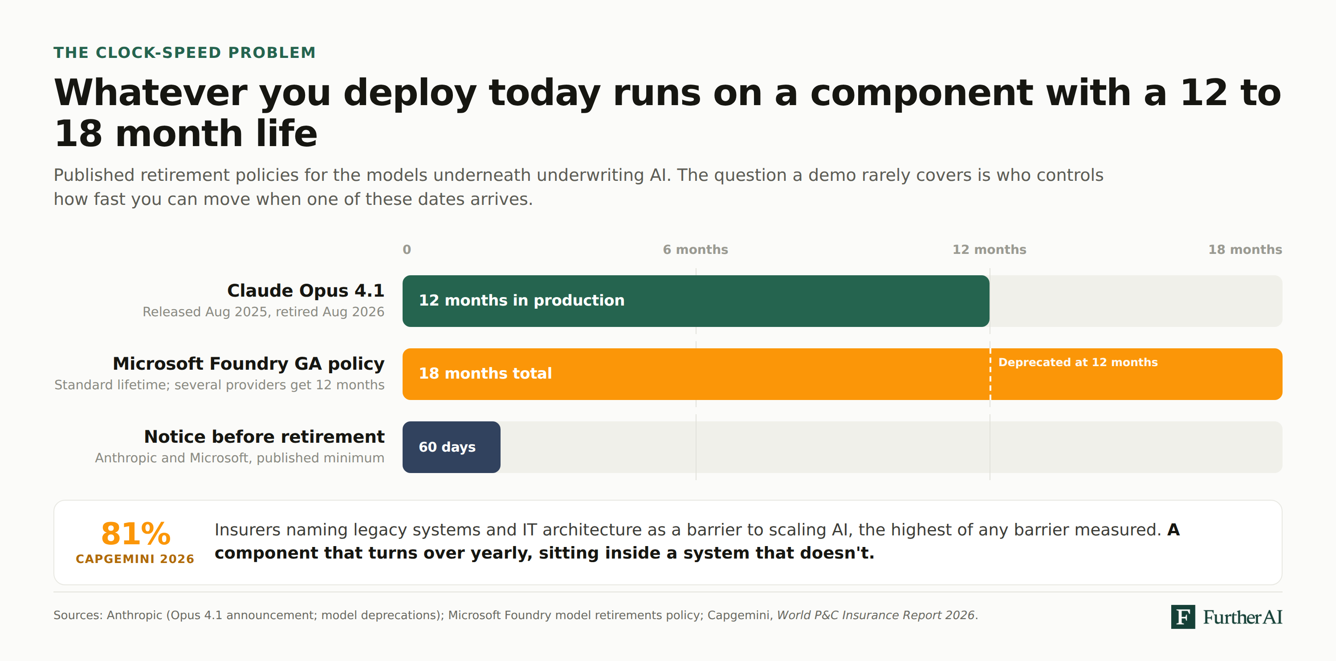Click the FurtherAI wordmark text
This screenshot has width=1336, height=661.
point(1242,617)
